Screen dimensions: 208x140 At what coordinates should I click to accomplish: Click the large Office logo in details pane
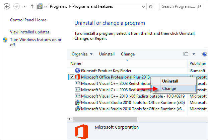(81, 132)
